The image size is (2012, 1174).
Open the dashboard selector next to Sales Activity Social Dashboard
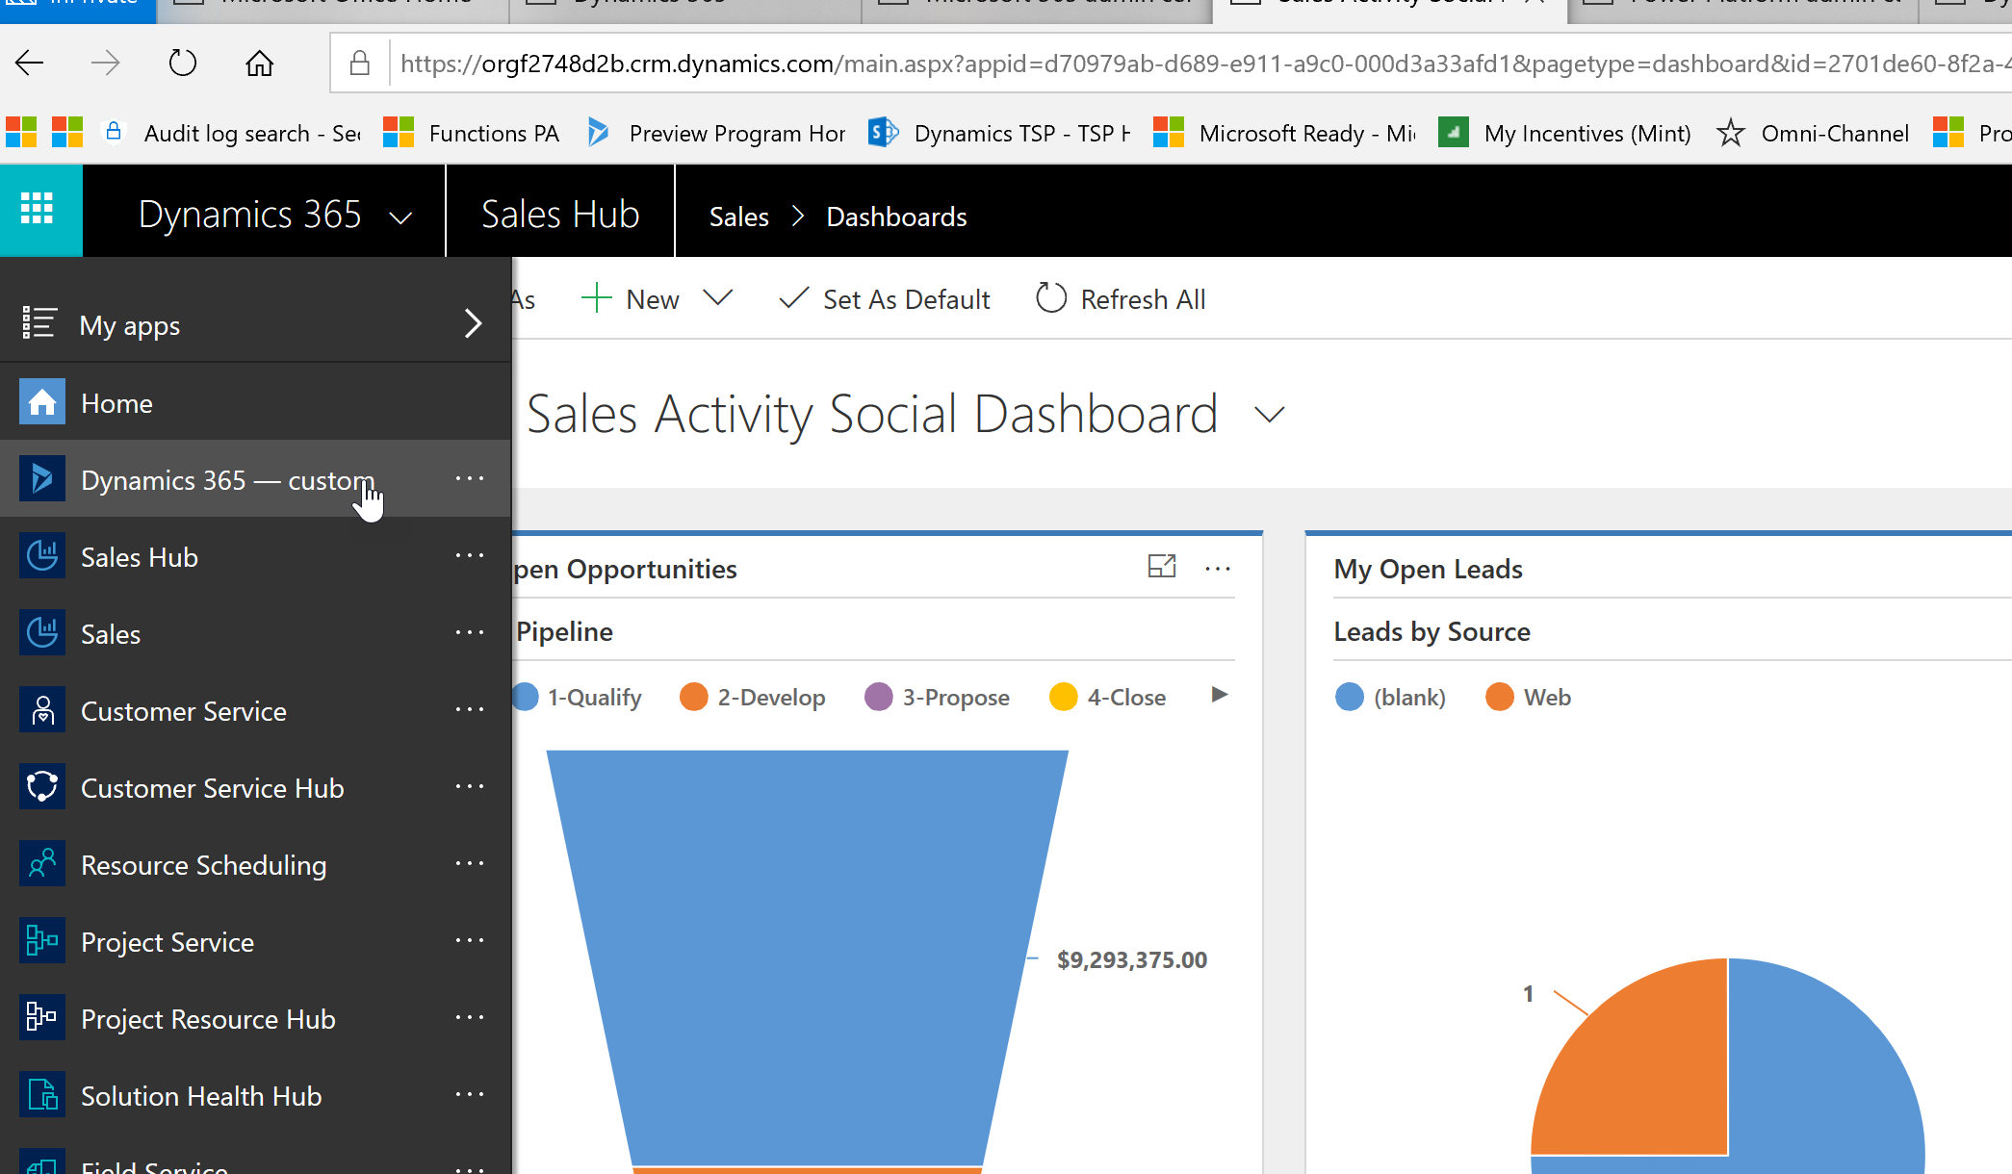click(x=1268, y=414)
